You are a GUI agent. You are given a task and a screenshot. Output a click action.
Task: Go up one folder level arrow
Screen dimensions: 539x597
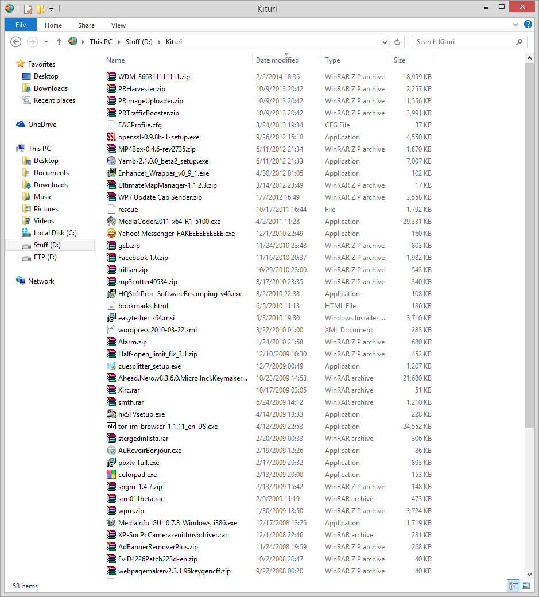click(59, 42)
